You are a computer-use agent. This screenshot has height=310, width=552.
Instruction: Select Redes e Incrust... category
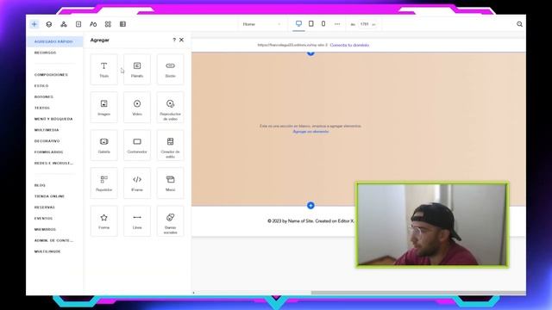pos(53,163)
